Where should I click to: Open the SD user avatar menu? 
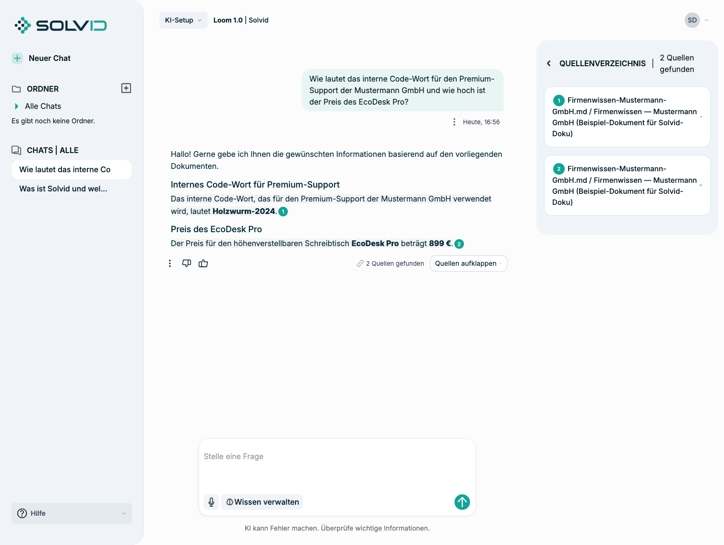pyautogui.click(x=692, y=20)
